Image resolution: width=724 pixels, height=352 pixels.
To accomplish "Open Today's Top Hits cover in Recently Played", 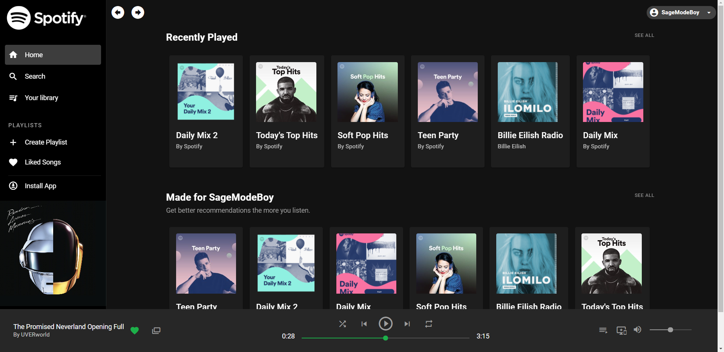I will click(286, 92).
